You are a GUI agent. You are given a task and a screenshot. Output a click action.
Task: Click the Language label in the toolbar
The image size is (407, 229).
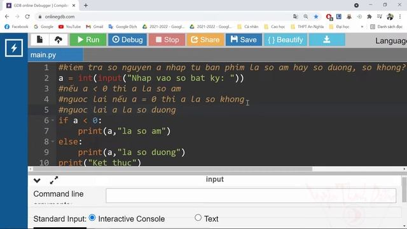391,41
